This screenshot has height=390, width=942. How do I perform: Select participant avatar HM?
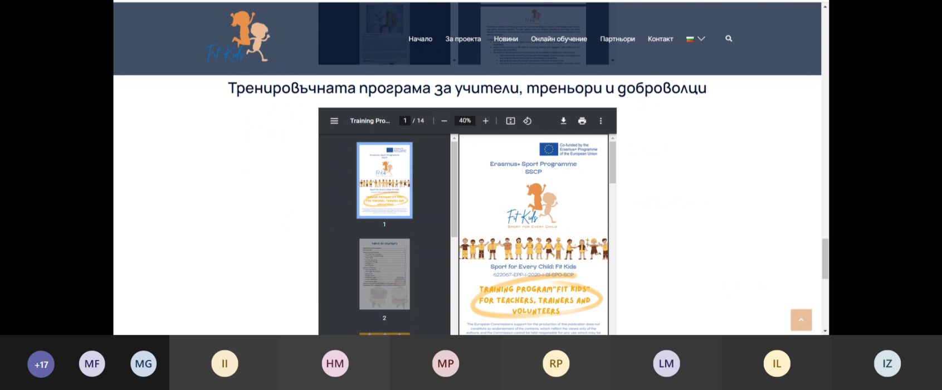[335, 364]
